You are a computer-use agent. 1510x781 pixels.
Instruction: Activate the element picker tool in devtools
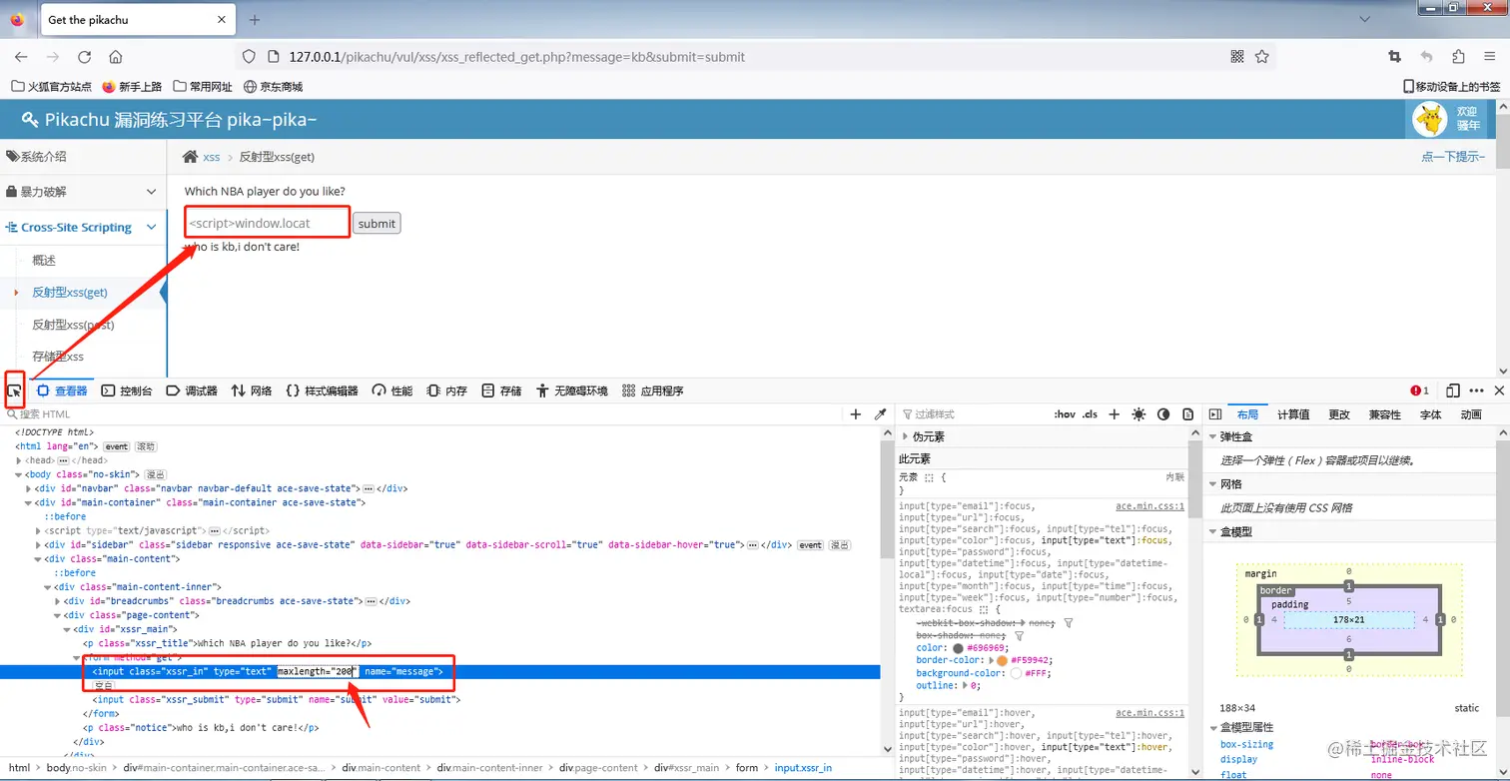pyautogui.click(x=15, y=390)
